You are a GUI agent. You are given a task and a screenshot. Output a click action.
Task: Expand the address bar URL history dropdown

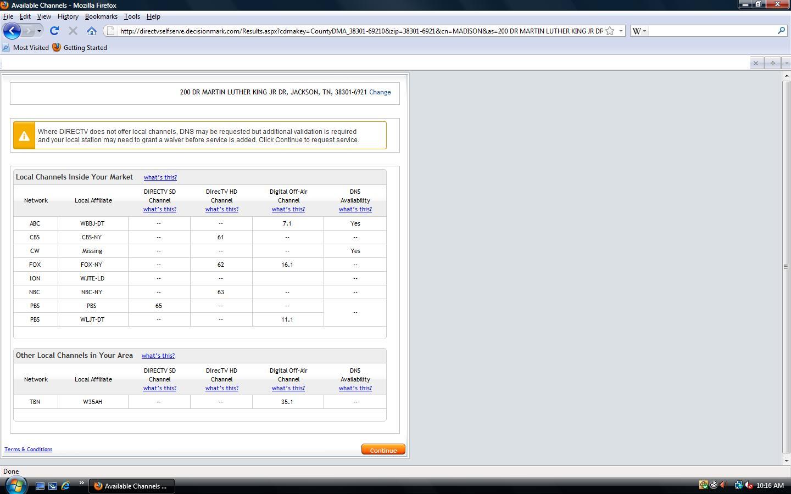[x=621, y=31]
